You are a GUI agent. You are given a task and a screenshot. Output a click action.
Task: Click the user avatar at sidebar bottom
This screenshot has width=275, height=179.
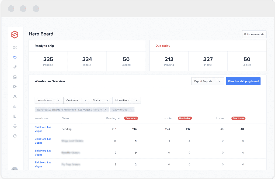point(15,169)
